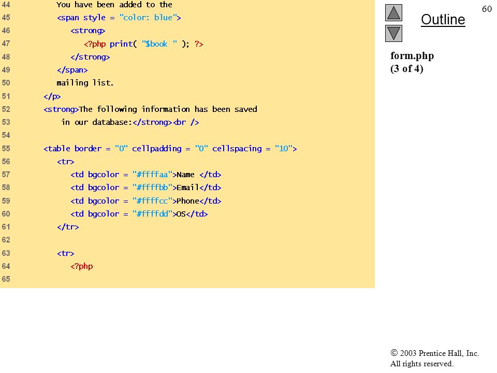
Task: Click the 'All rights reserved.' text
Action: pyautogui.click(x=421, y=364)
